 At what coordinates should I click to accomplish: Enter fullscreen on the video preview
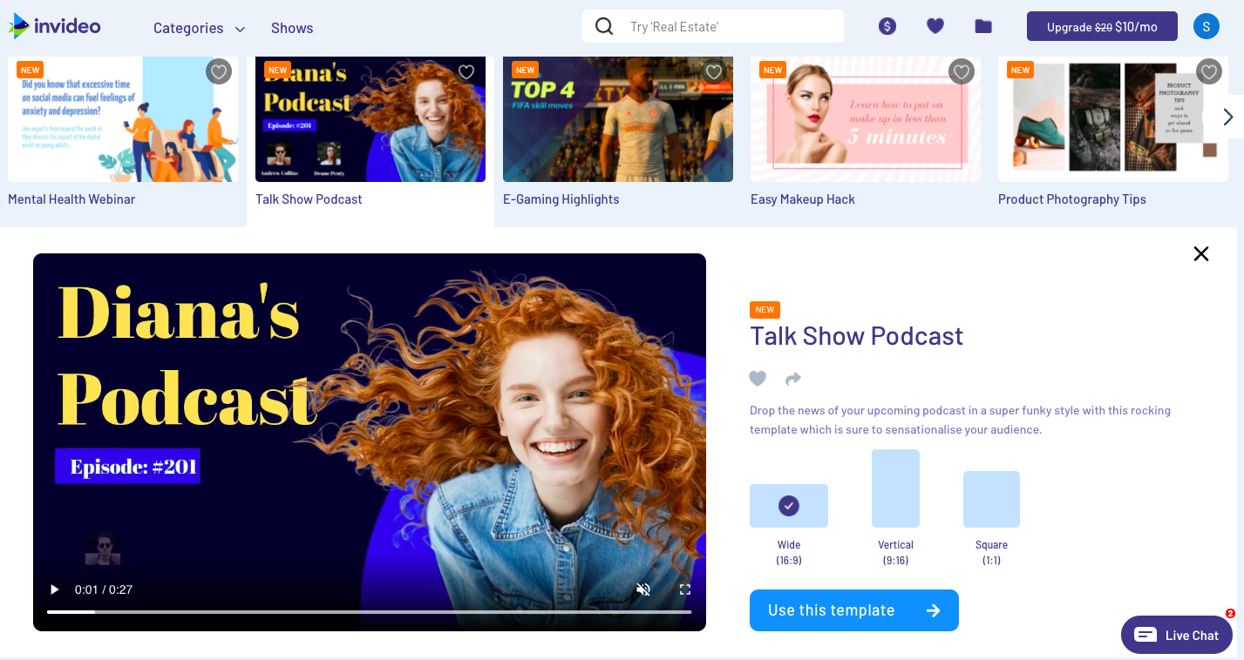685,589
